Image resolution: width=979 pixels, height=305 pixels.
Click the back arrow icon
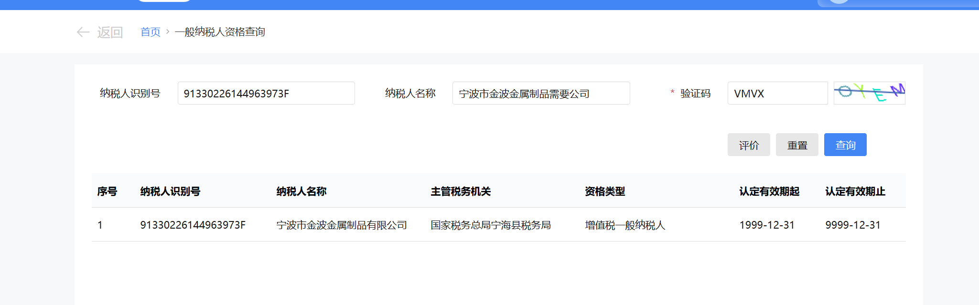[83, 32]
